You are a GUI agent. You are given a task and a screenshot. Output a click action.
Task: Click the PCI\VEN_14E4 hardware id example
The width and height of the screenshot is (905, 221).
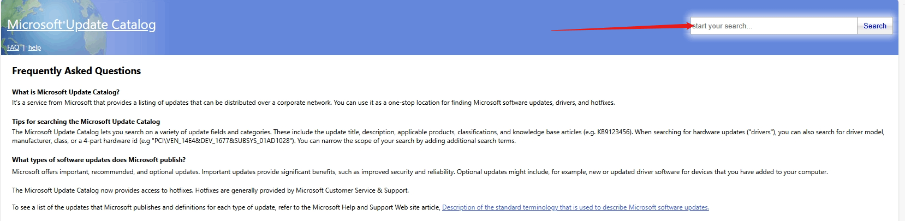(223, 141)
